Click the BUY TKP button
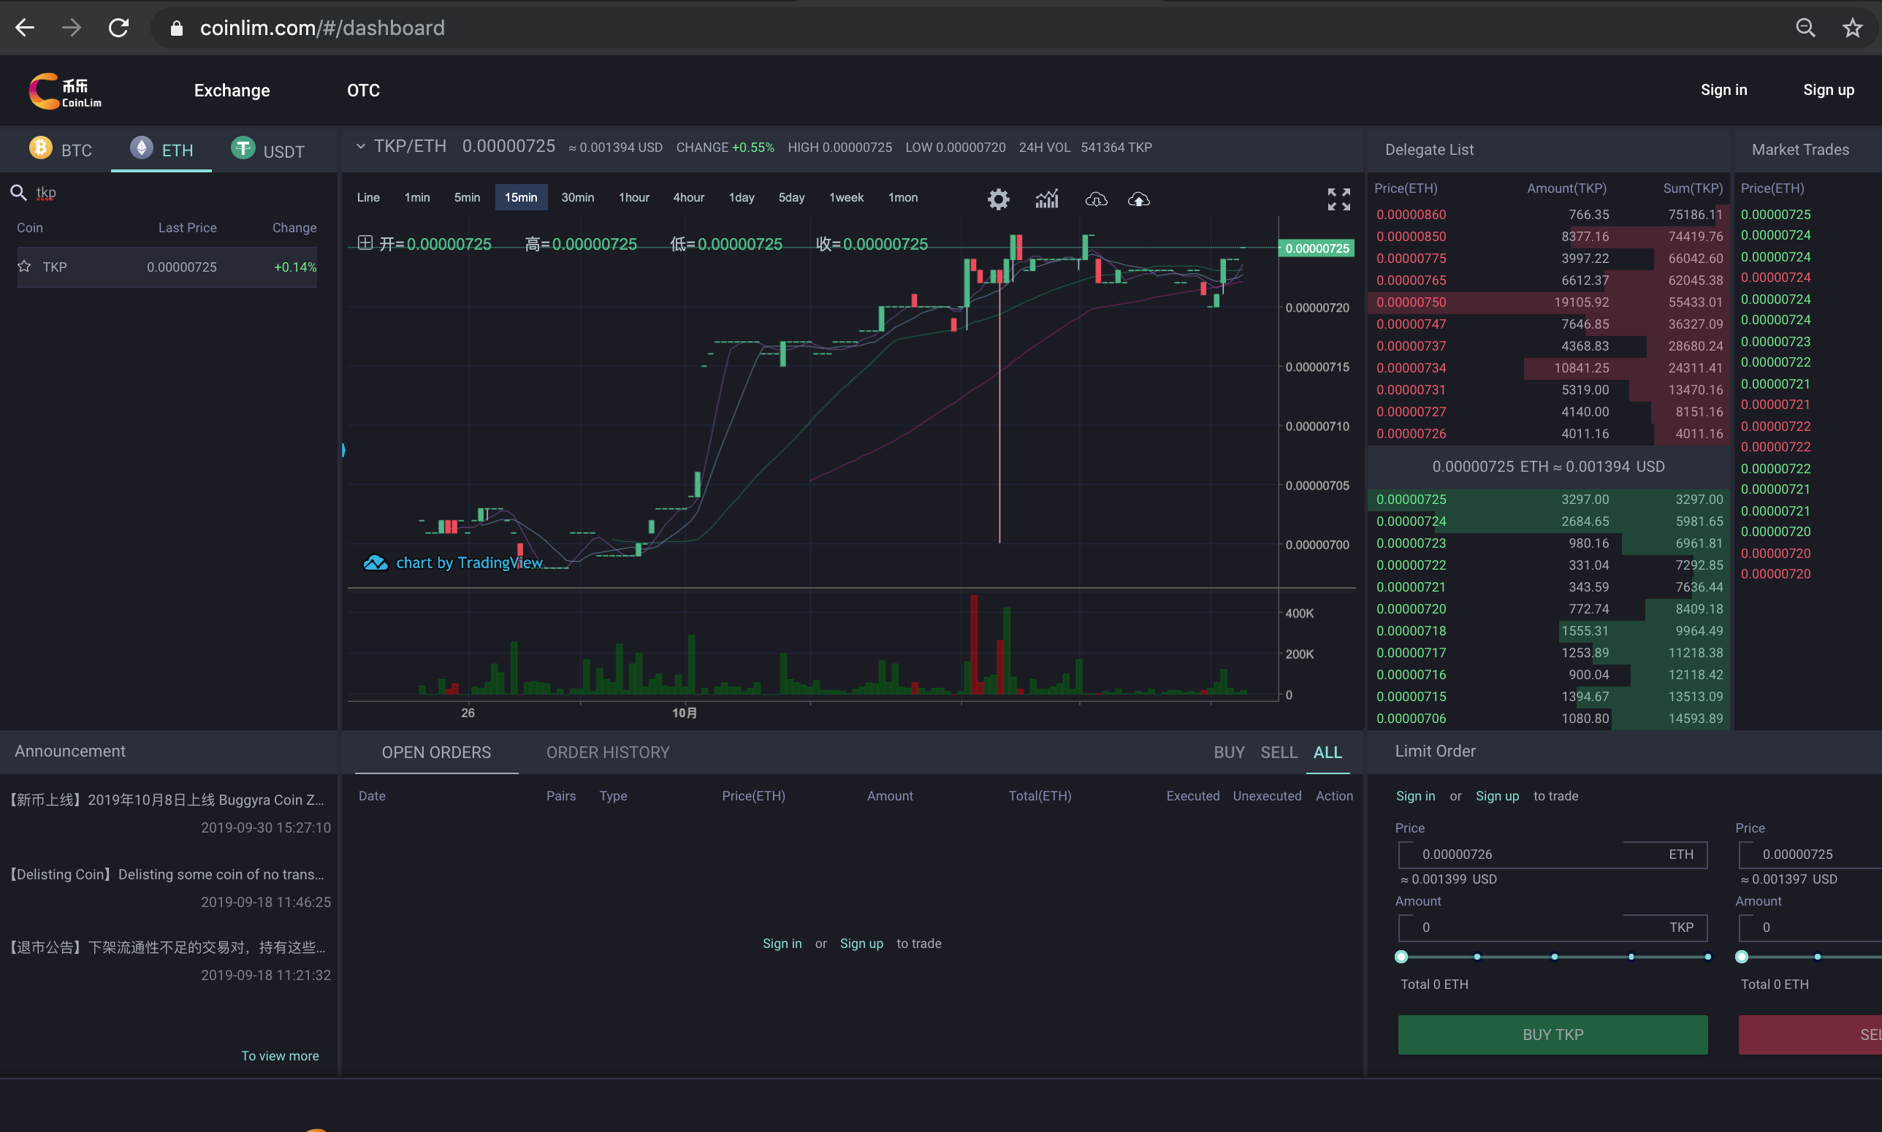 (1553, 1034)
